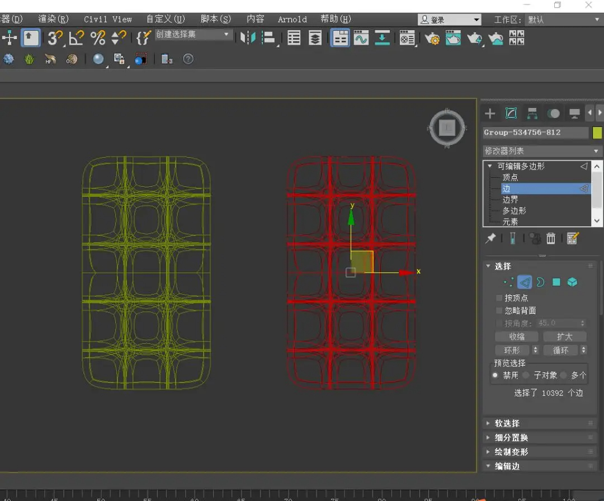The image size is (604, 501).
Task: Open the Arnold menu
Action: coord(292,19)
